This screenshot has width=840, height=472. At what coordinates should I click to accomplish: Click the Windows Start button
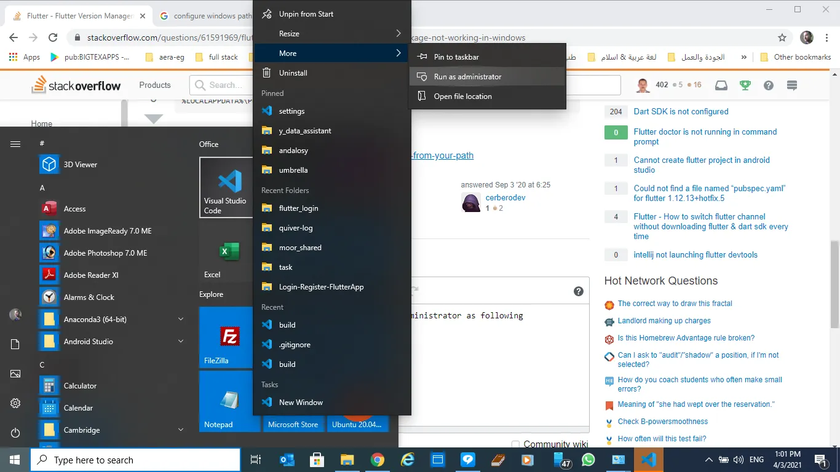point(15,460)
